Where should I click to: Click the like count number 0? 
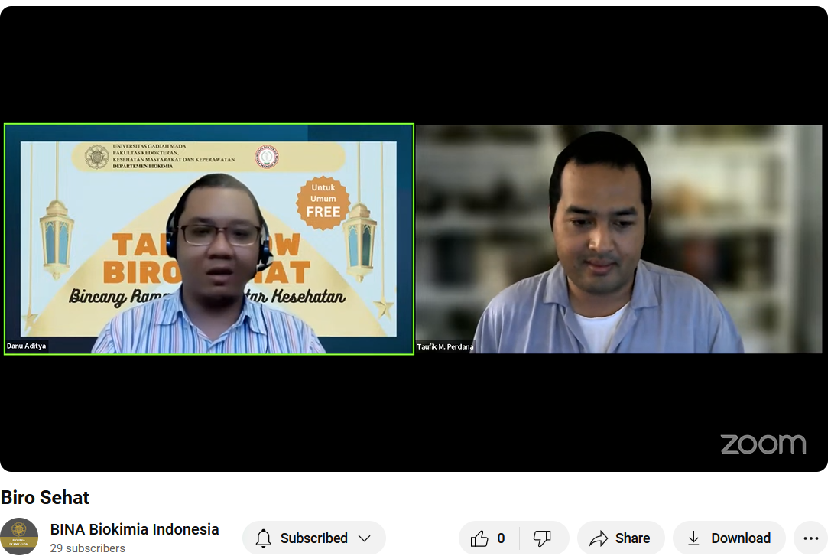coord(501,538)
